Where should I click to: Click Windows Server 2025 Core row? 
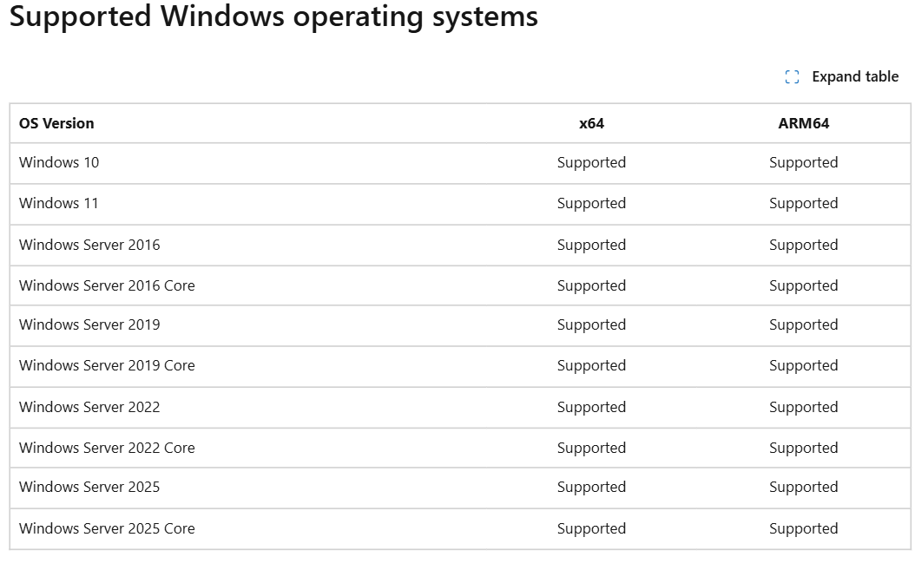click(x=107, y=528)
